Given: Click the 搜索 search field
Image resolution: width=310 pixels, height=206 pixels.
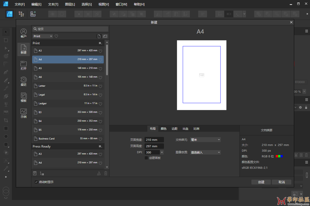Looking at the screenshot, I should pos(70,29).
